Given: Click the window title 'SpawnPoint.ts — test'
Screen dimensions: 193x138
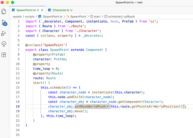Looking at the screenshot, I should [x=129, y=3].
